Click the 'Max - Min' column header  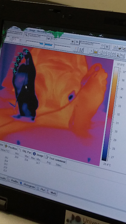tap(35, 158)
